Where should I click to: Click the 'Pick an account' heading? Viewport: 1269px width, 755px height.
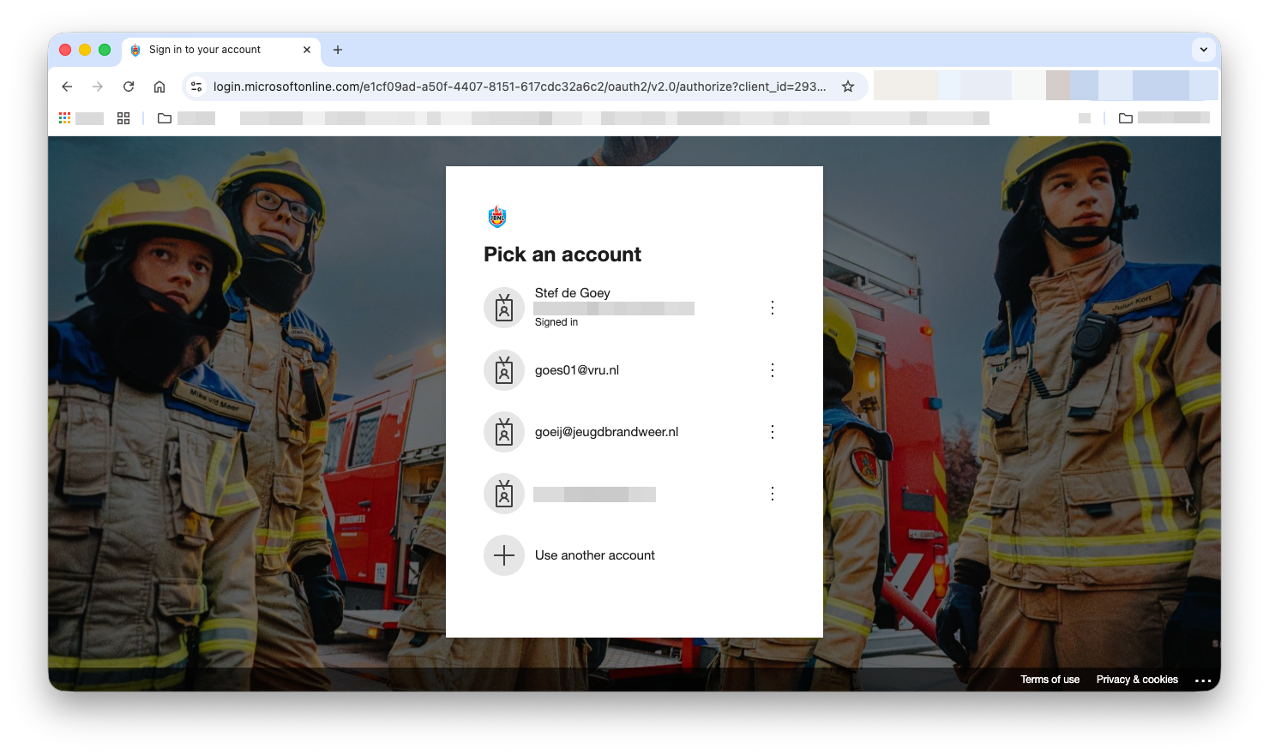point(562,255)
